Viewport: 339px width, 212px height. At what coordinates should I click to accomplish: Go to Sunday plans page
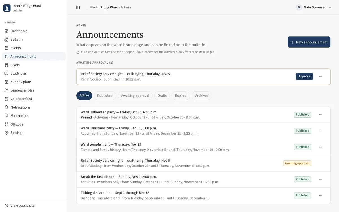[x=34, y=82]
